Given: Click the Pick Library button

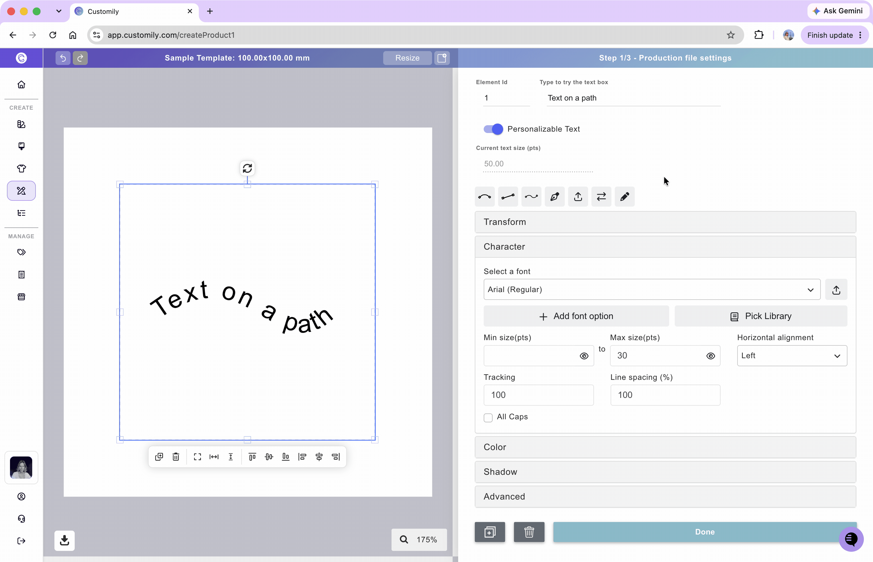Looking at the screenshot, I should pyautogui.click(x=761, y=316).
